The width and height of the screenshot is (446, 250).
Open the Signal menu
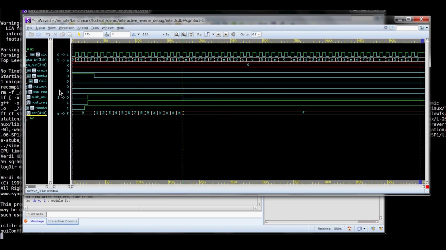pyautogui.click(x=40, y=28)
